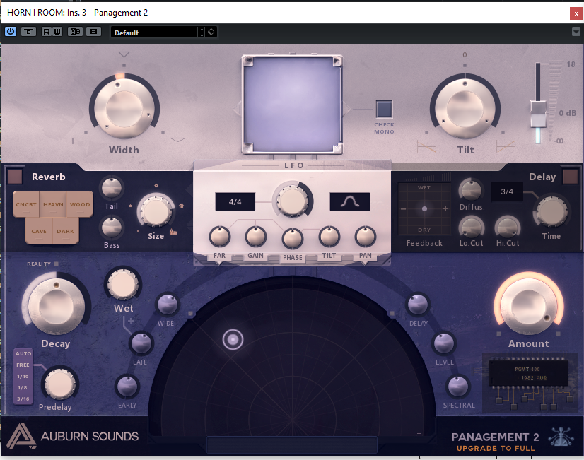
Task: Toggle the Check Mono button
Action: [384, 109]
